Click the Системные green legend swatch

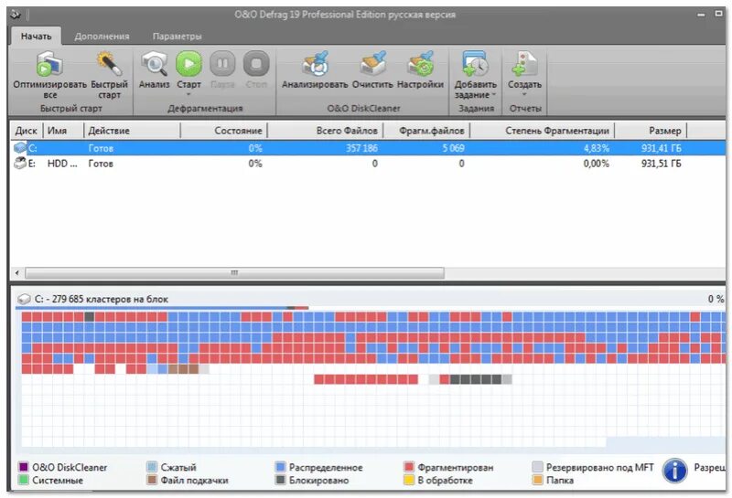24,480
